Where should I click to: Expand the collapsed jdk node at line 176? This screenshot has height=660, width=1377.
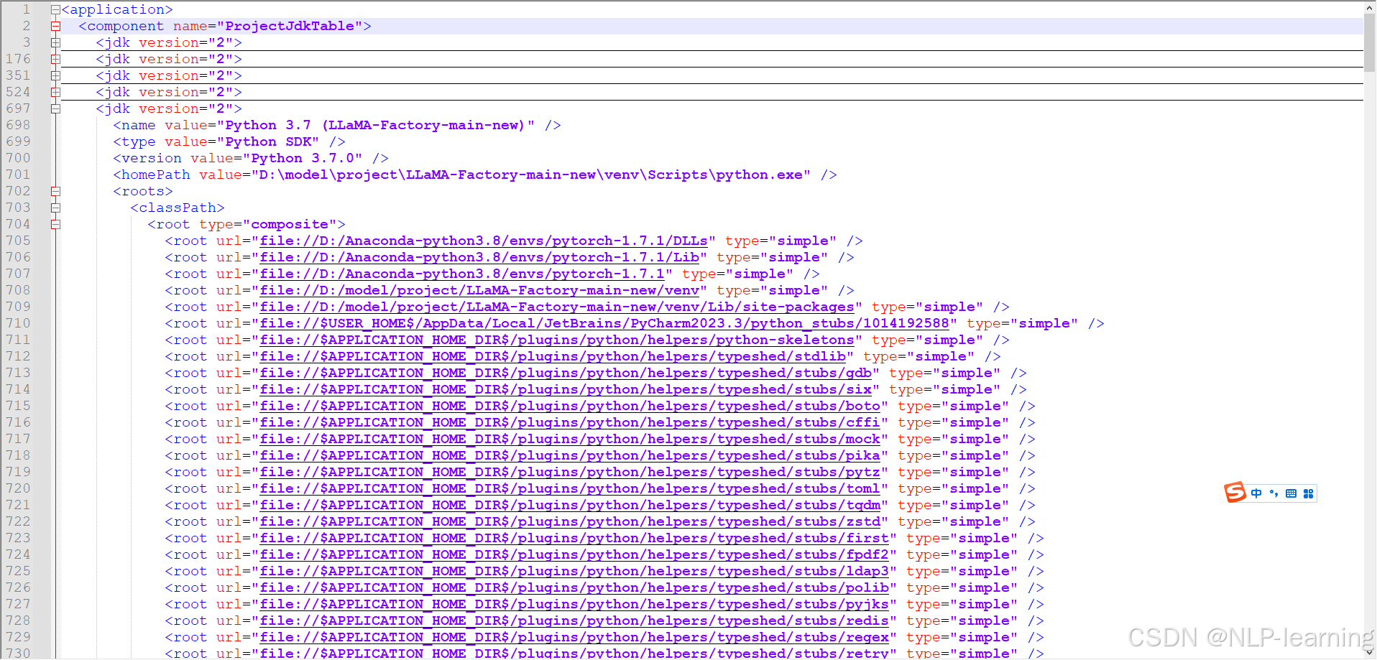click(55, 59)
